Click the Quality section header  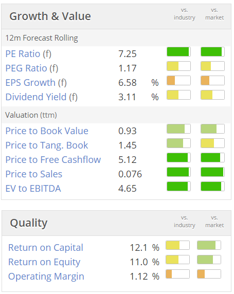(x=28, y=223)
